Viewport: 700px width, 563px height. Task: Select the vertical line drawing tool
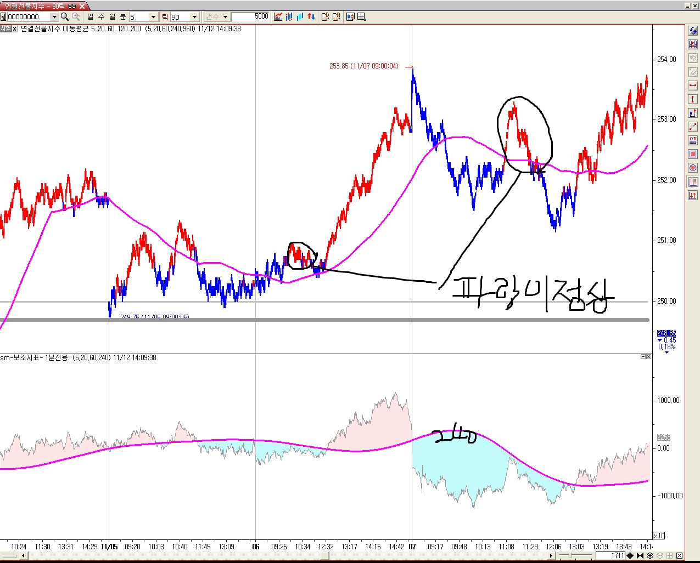(693, 99)
